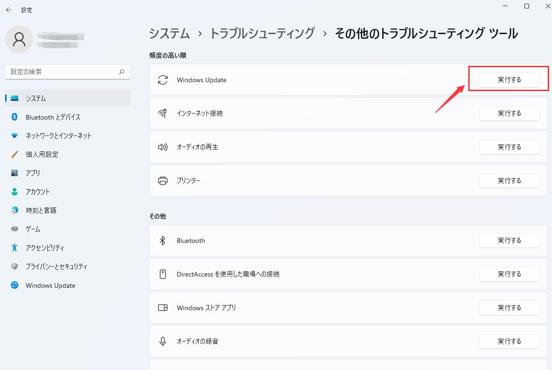This screenshot has height=370, width=552.
Task: Click the Bluetooth icon in その他 section
Action: [162, 241]
